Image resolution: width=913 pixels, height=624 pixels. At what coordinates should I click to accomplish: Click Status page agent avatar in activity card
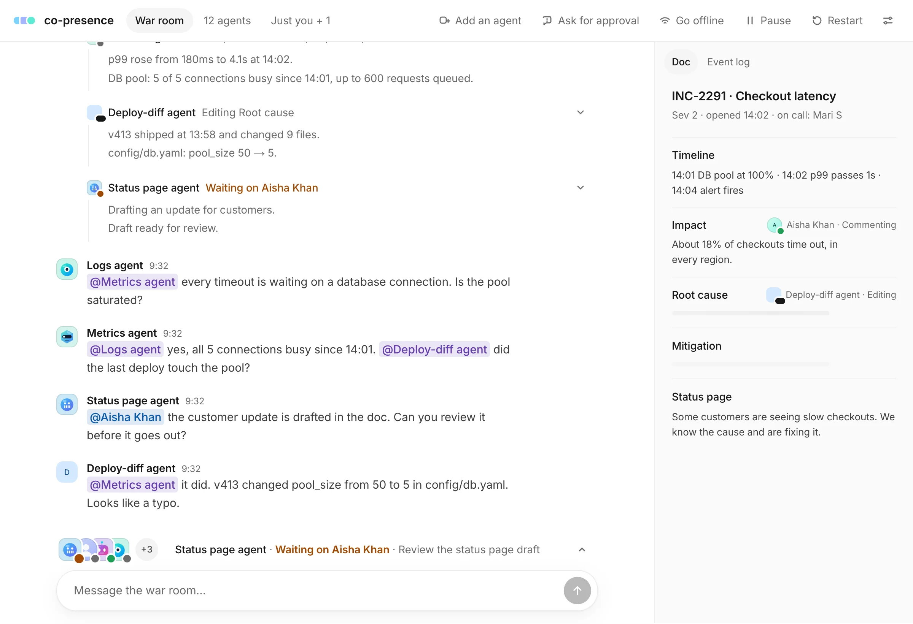pos(95,188)
